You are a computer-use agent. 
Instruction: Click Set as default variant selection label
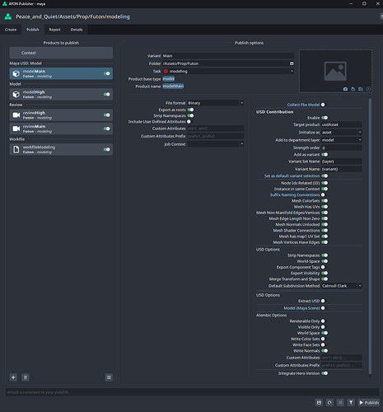292,176
